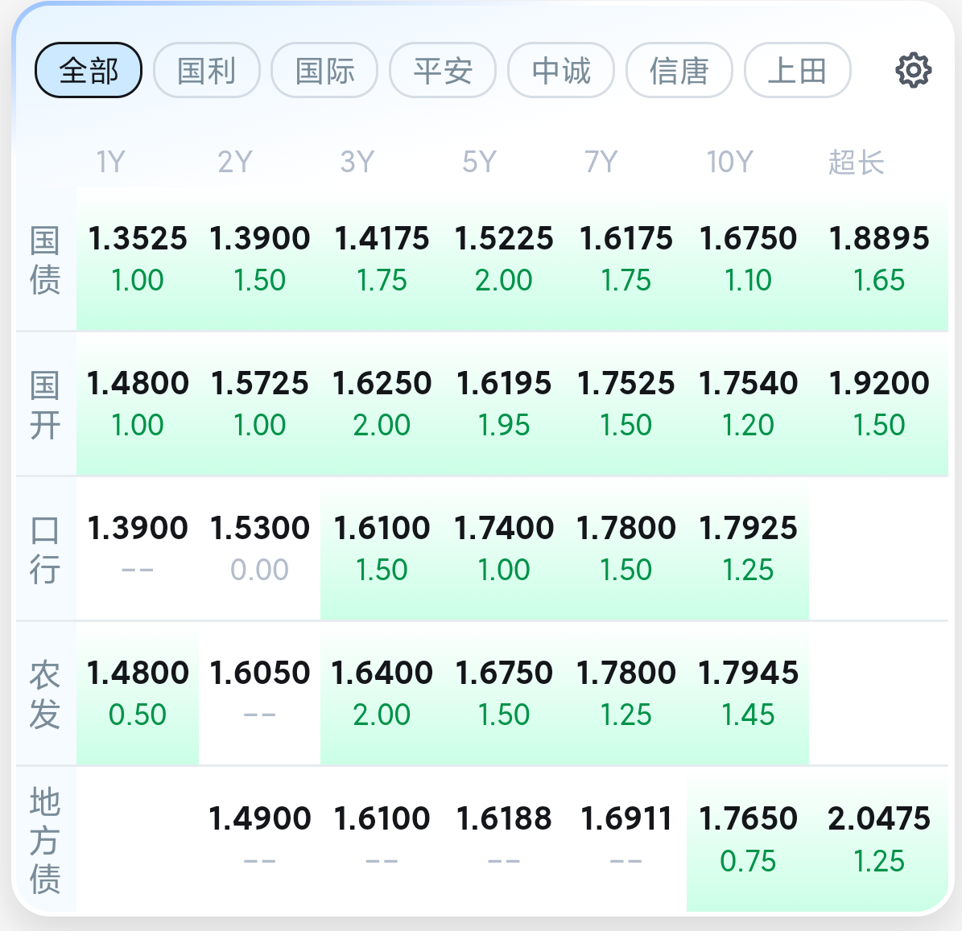The image size is (962, 931).
Task: Open the 国债 10Y cell 1.6750
Action: click(748, 260)
